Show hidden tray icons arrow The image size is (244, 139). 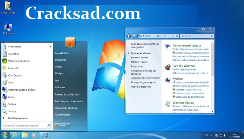coord(212,135)
